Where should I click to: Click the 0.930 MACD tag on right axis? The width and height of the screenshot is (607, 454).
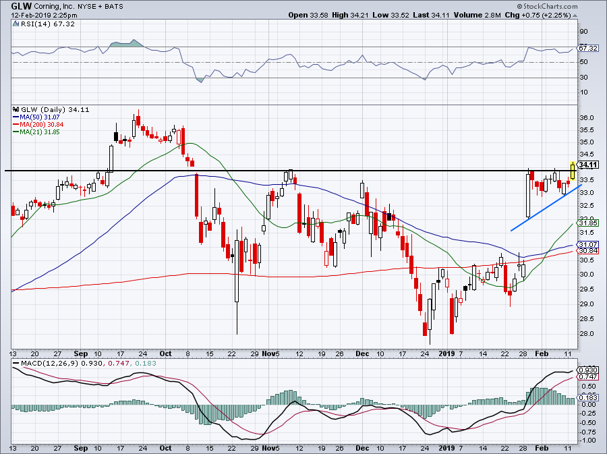pyautogui.click(x=588, y=370)
